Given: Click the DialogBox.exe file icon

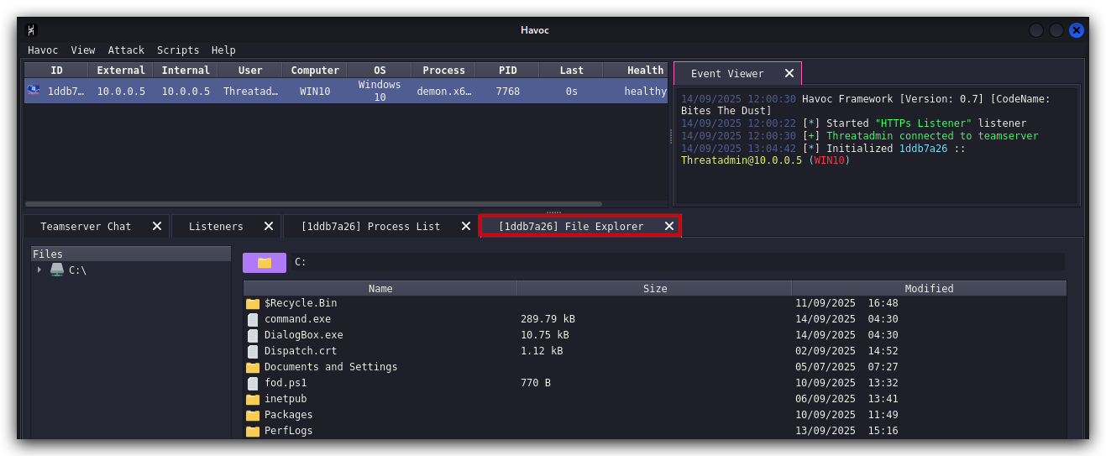Looking at the screenshot, I should click(x=253, y=335).
